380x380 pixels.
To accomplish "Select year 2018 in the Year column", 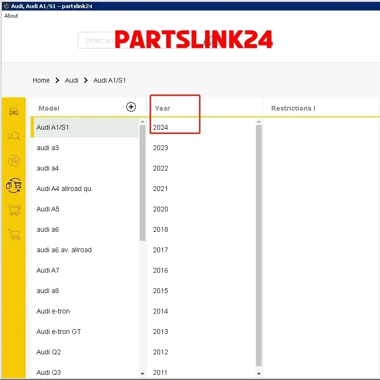I will (161, 229).
